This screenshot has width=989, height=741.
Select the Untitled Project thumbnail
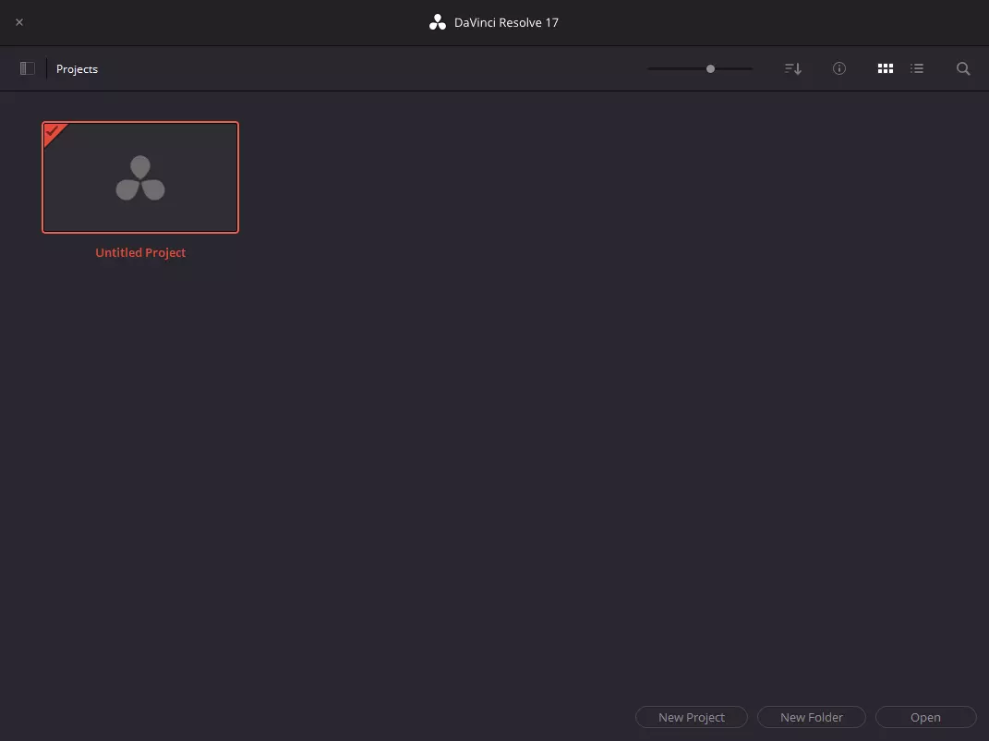click(x=140, y=177)
